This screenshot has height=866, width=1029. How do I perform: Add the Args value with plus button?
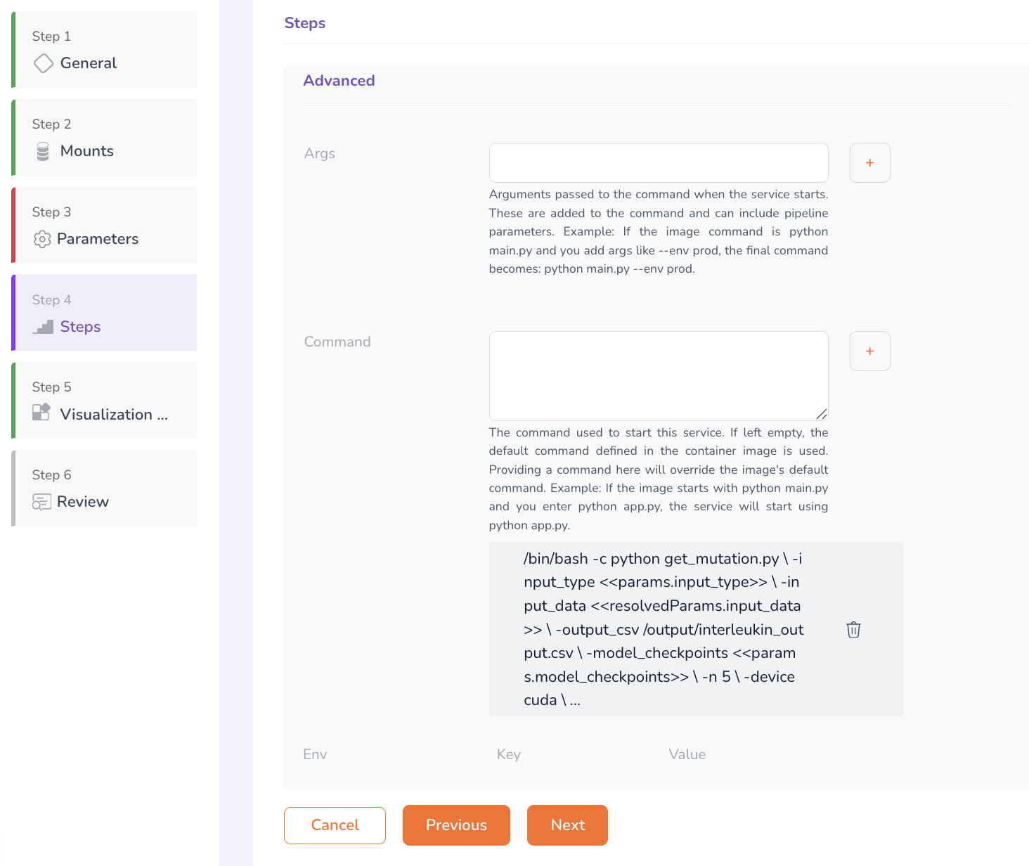(x=869, y=163)
